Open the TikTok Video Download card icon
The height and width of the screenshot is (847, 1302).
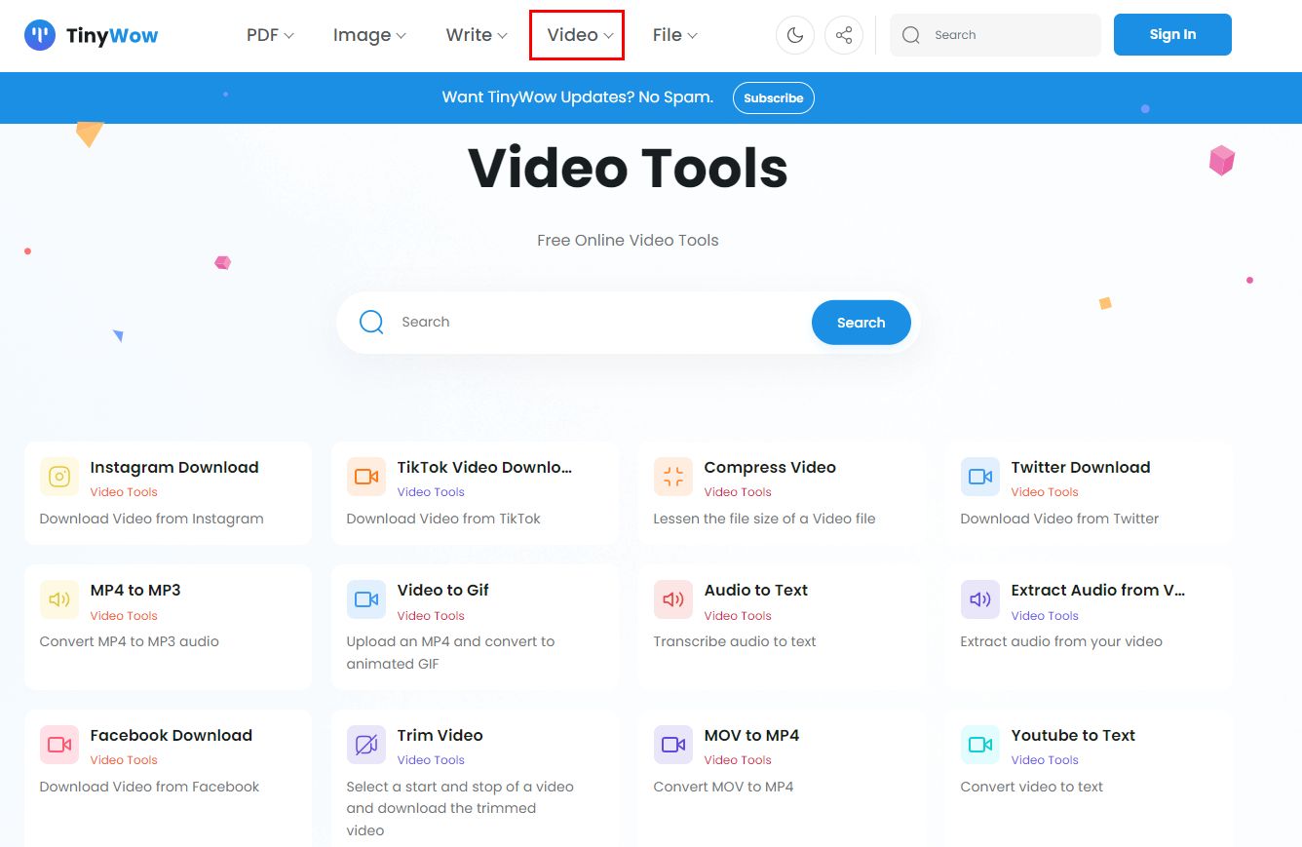(x=366, y=477)
